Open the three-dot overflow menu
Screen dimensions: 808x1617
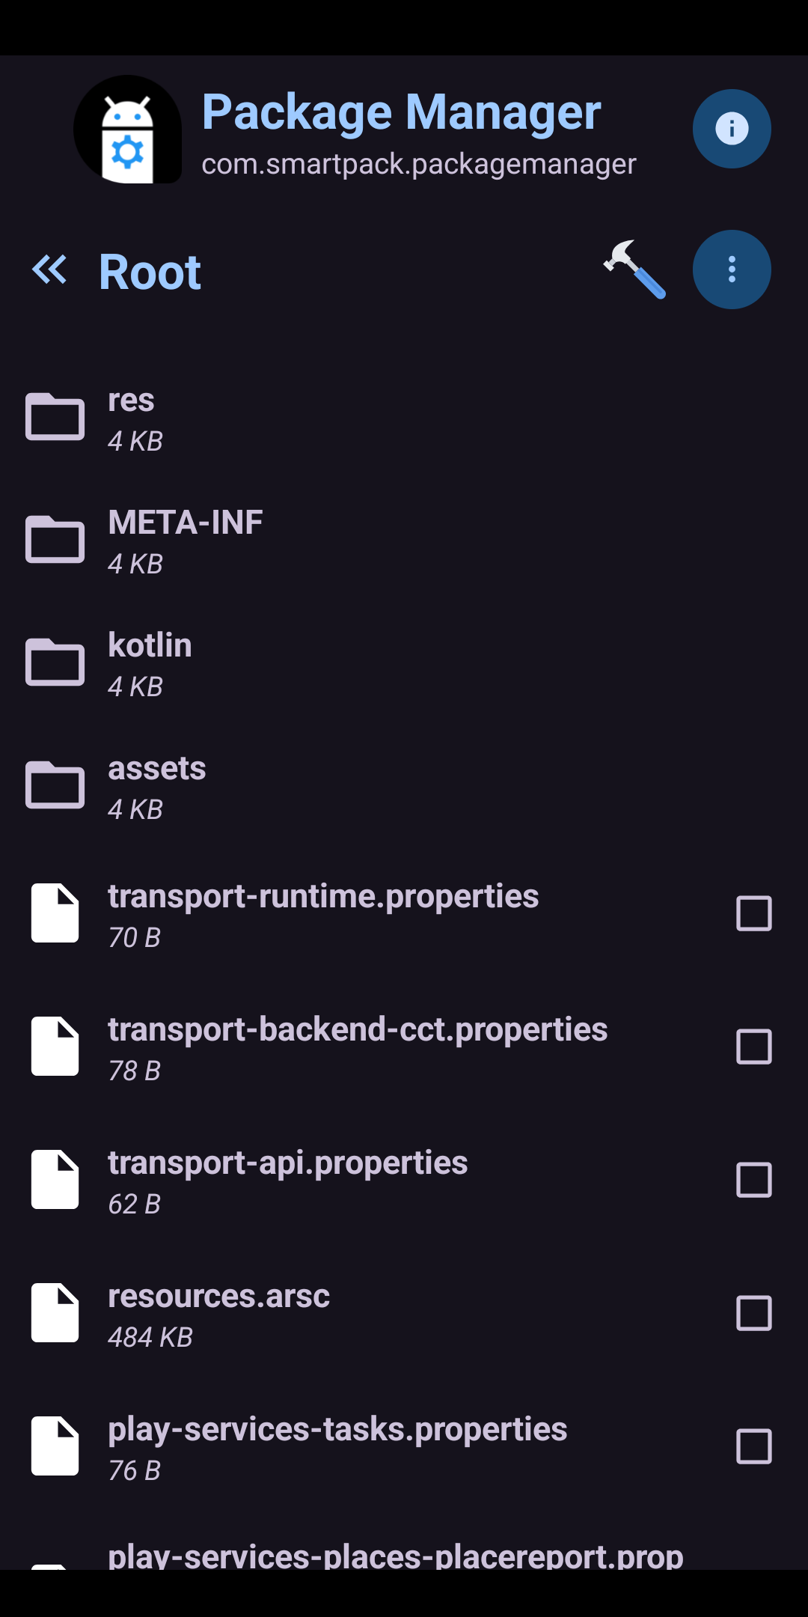tap(731, 269)
